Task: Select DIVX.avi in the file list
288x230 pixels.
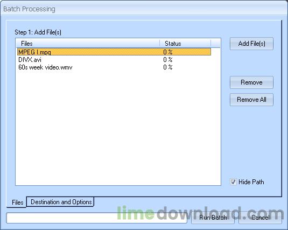Action: 30,60
